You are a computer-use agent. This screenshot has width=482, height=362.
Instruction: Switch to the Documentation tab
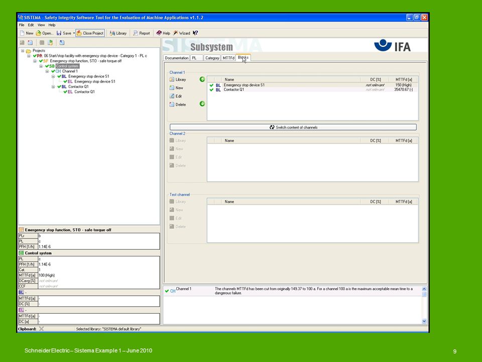[x=176, y=58]
